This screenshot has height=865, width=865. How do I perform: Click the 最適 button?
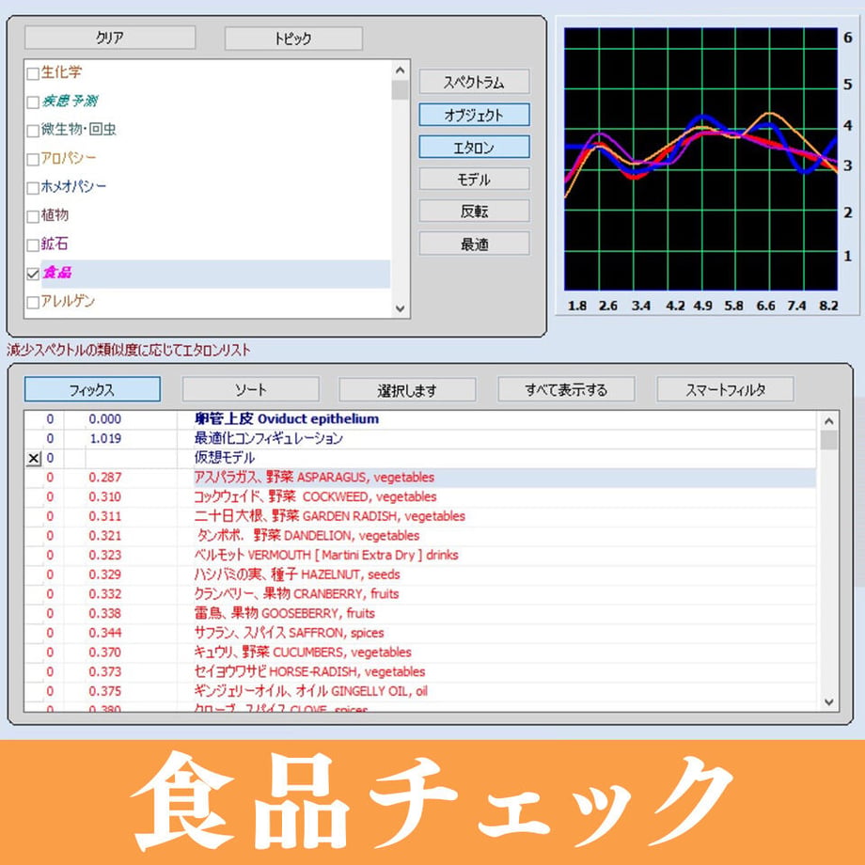point(474,244)
